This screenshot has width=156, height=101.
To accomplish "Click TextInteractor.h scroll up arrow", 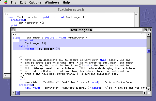I will click(x=136, y=14).
